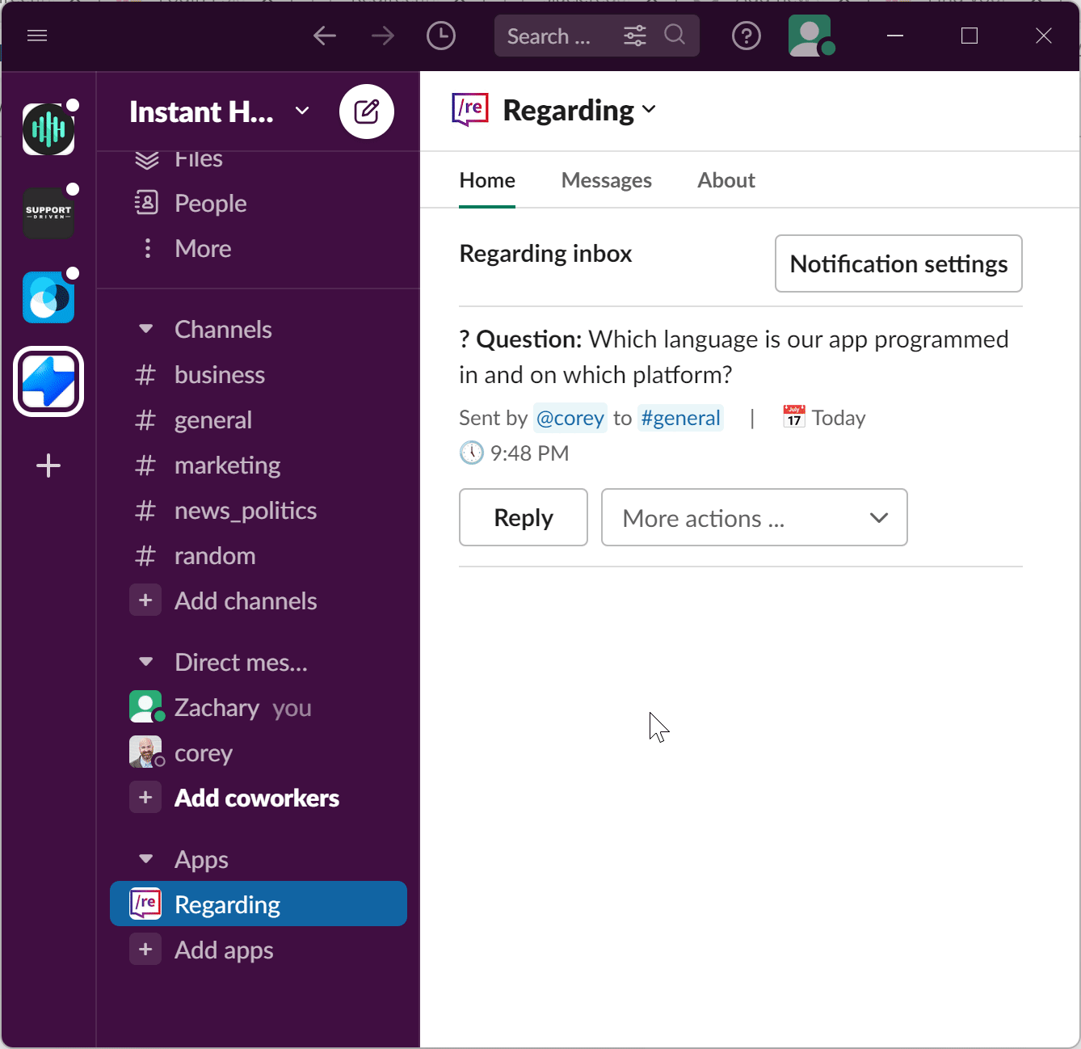Select Regarding app in sidebar
The width and height of the screenshot is (1081, 1049).
259,904
